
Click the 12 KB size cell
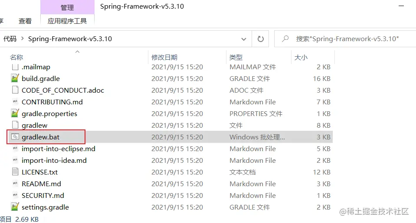tap(321, 171)
